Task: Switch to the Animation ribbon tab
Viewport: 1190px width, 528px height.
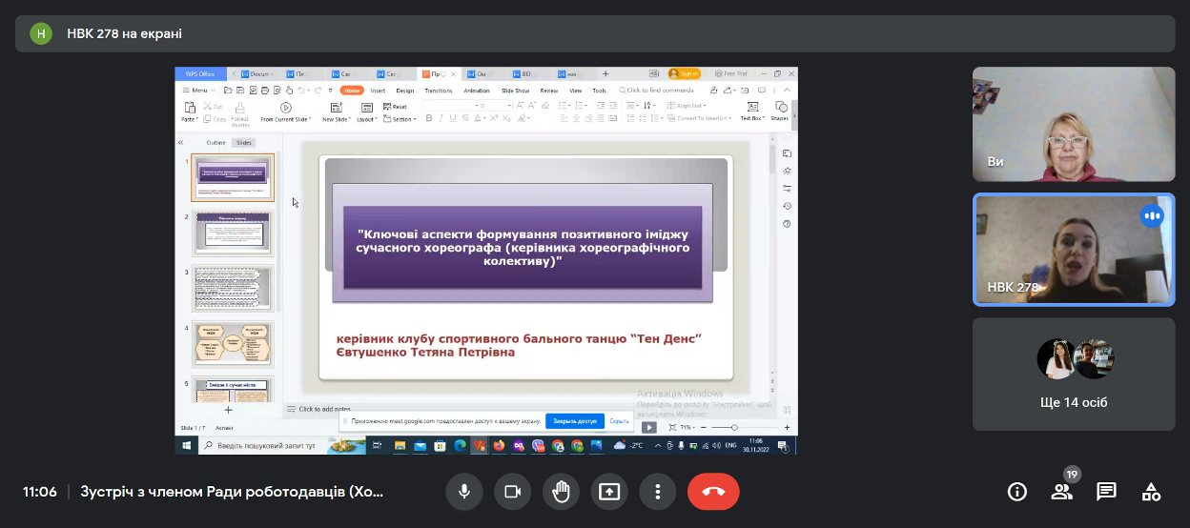Action: [x=476, y=91]
